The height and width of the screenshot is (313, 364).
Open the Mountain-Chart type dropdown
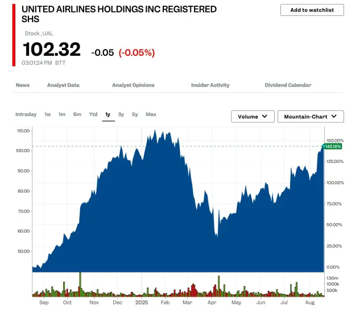pyautogui.click(x=311, y=117)
